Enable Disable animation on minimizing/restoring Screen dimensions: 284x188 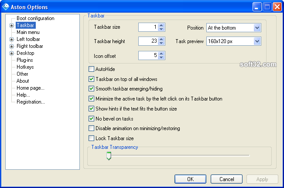91,128
